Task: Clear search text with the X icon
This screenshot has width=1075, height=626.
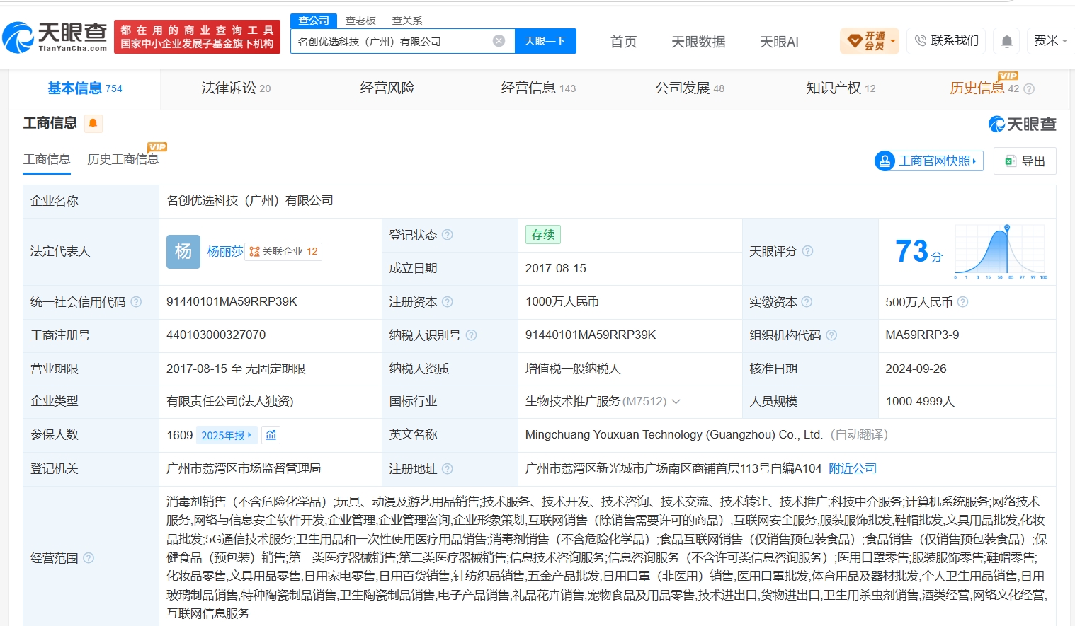Action: pyautogui.click(x=499, y=41)
